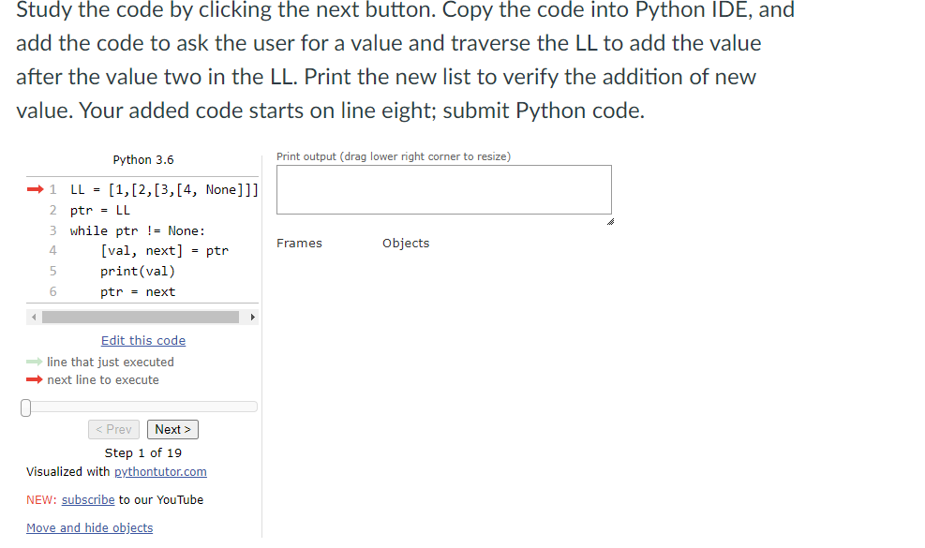Open the subscribe YouTube link

(87, 499)
